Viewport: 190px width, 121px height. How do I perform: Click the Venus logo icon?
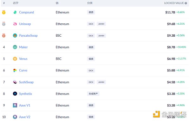[15, 59]
